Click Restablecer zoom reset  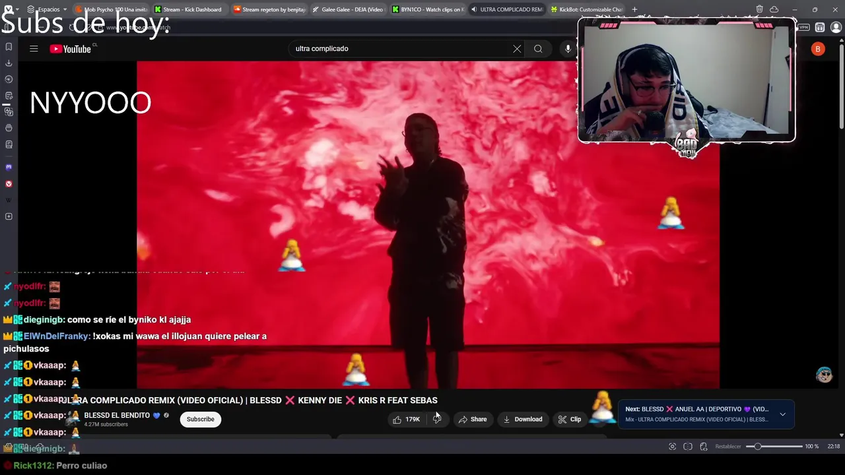728,447
